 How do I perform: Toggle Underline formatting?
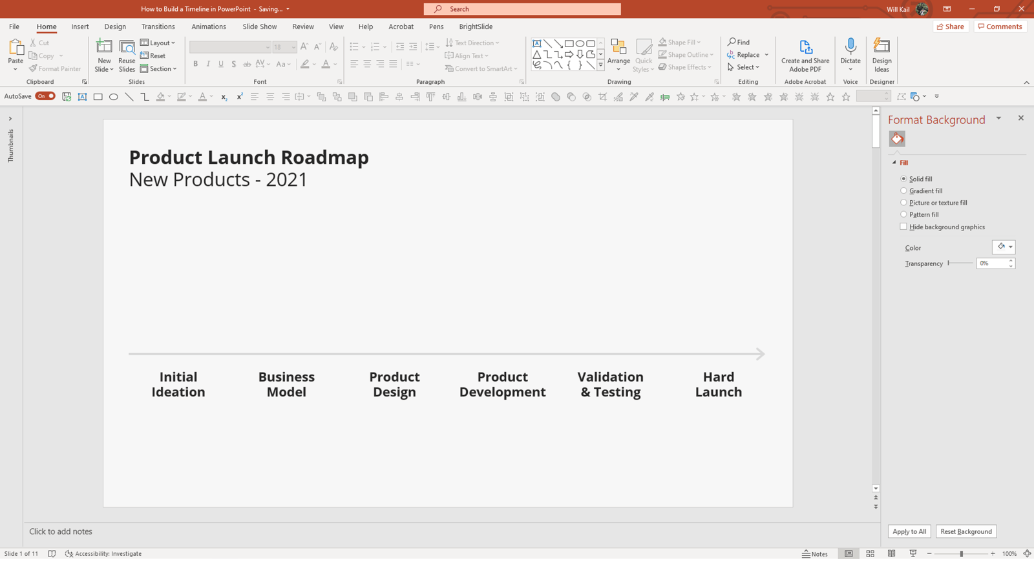coord(221,64)
